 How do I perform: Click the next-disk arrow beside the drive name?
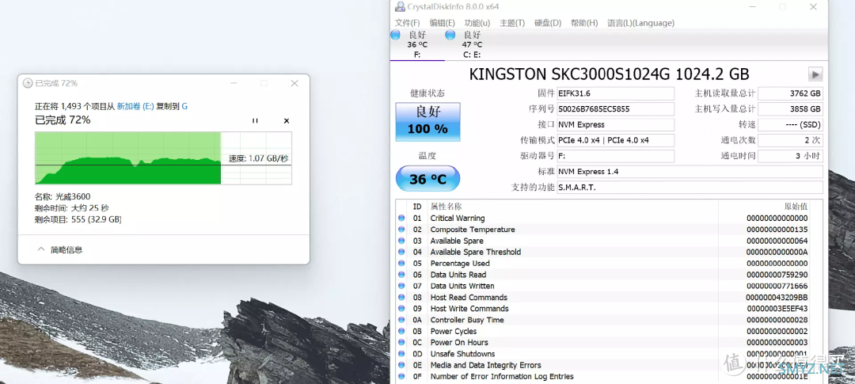[815, 74]
